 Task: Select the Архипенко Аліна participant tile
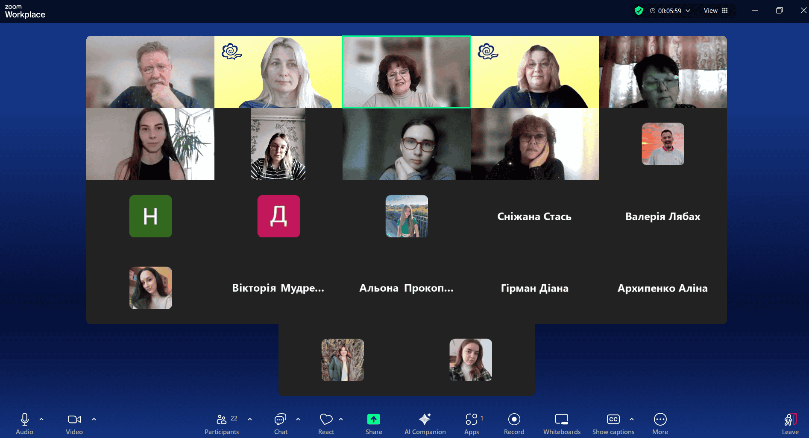[663, 288]
